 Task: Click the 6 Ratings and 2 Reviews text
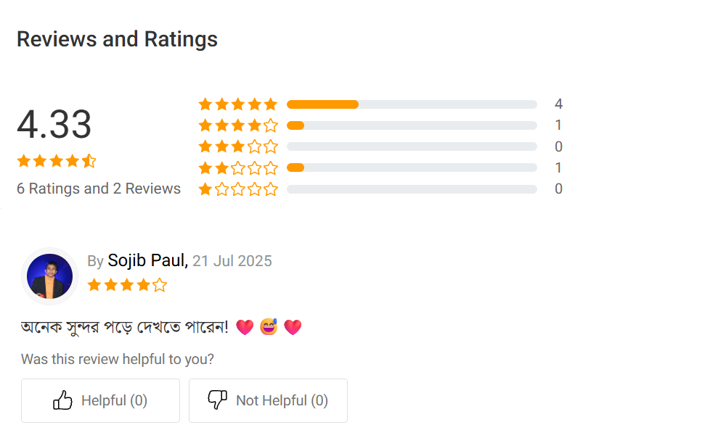(x=99, y=189)
